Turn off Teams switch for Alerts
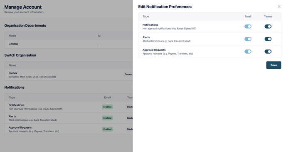The height and width of the screenshot is (152, 286). point(268,39)
